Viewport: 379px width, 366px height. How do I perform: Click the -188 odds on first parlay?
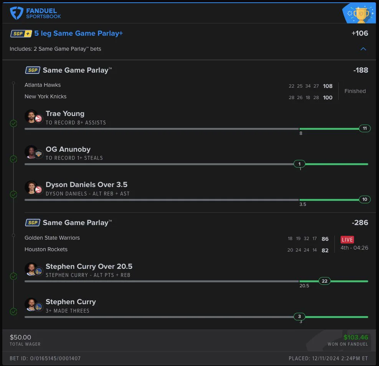point(361,70)
